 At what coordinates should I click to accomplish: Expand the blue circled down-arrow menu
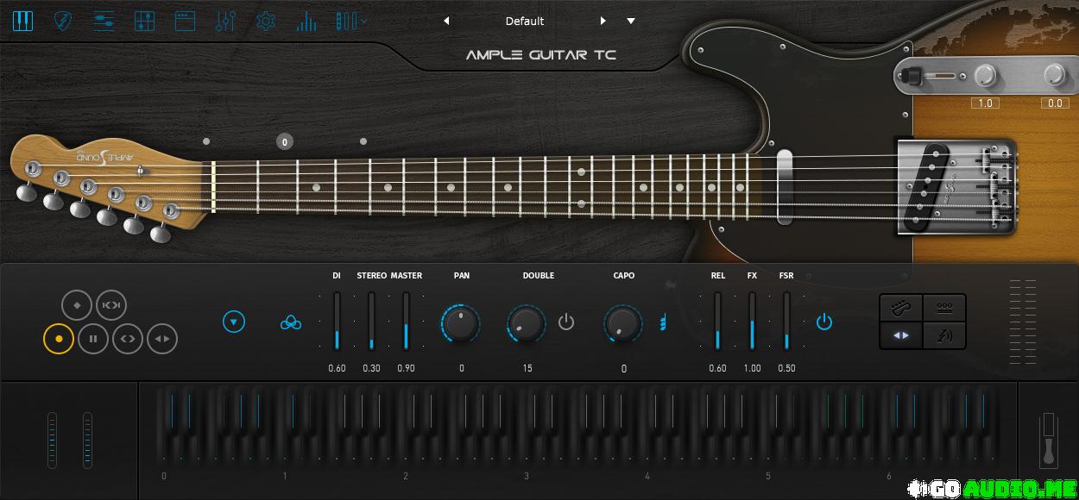coord(234,322)
